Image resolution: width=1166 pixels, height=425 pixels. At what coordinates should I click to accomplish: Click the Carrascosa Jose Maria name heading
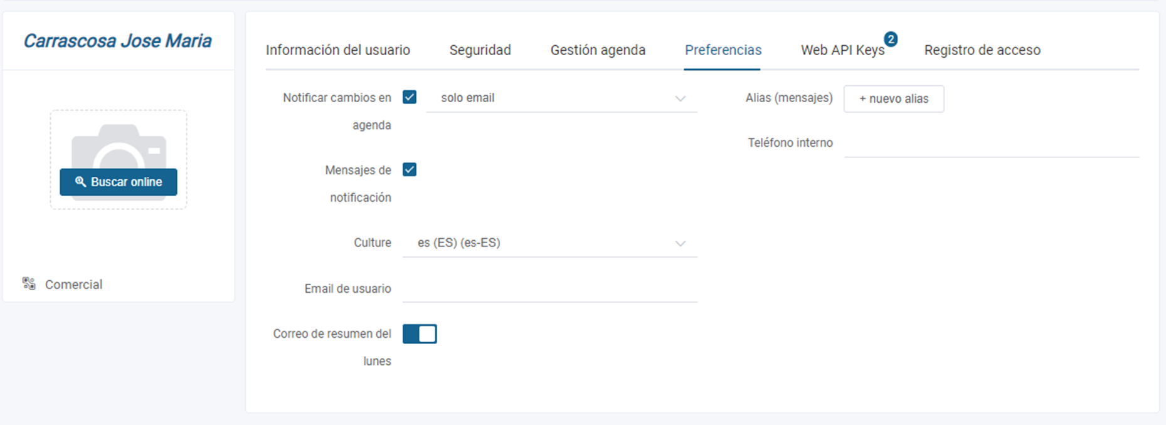pyautogui.click(x=117, y=41)
